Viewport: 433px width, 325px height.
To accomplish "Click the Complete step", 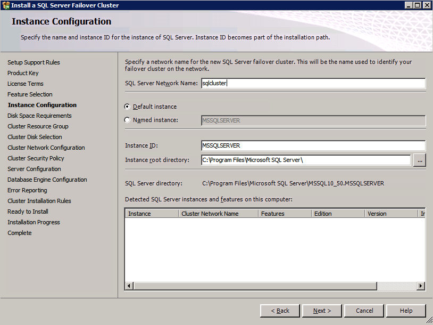I will coord(20,233).
